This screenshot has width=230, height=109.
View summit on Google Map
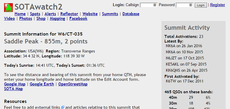pyautogui.click(x=15, y=84)
